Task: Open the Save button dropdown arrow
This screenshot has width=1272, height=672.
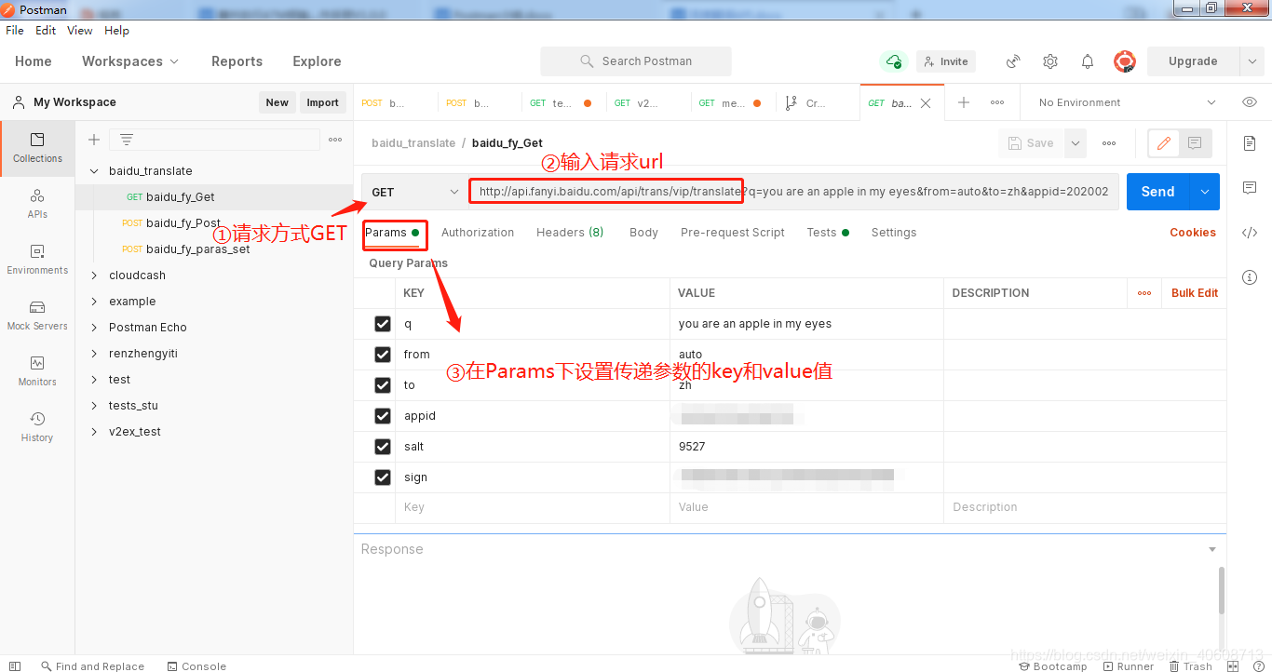Action: tap(1076, 143)
